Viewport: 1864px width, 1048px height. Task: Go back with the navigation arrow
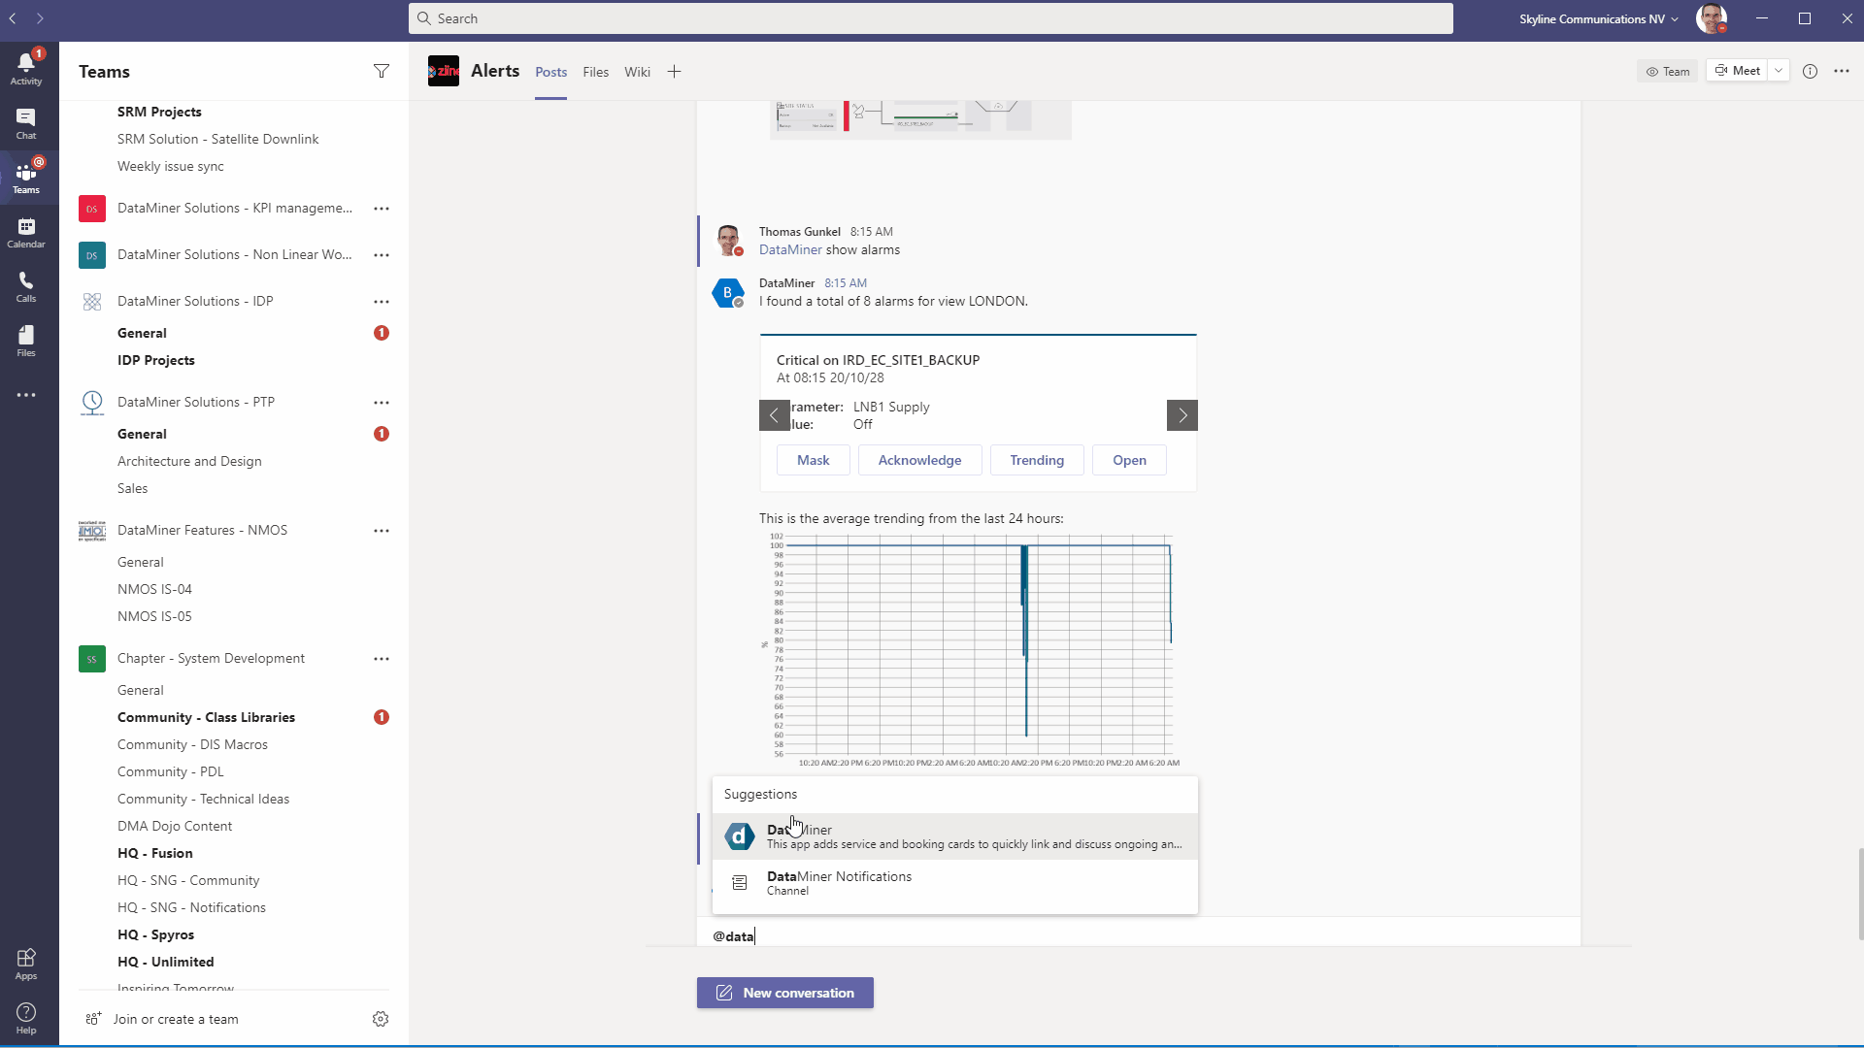14,18
